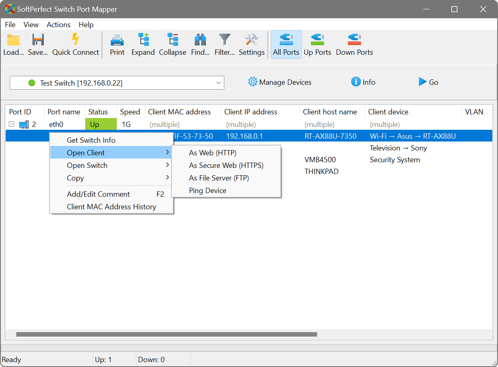Sort by Client IP address column
Screen dimensions: 498x367
[260, 112]
